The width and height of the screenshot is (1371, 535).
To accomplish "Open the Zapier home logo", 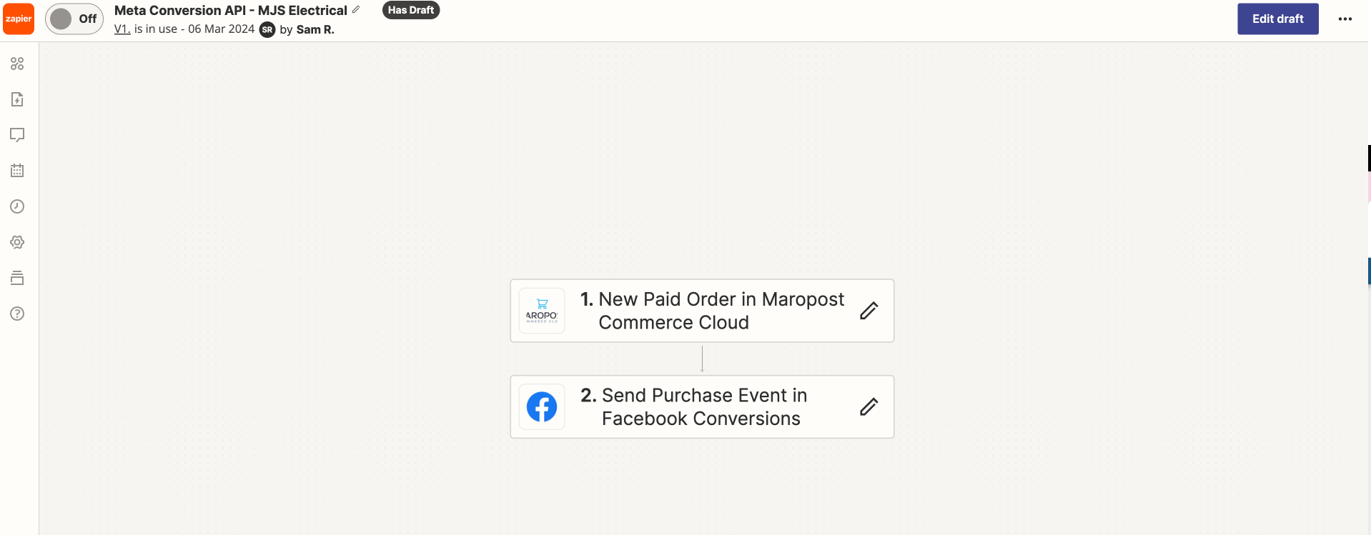I will click(19, 19).
